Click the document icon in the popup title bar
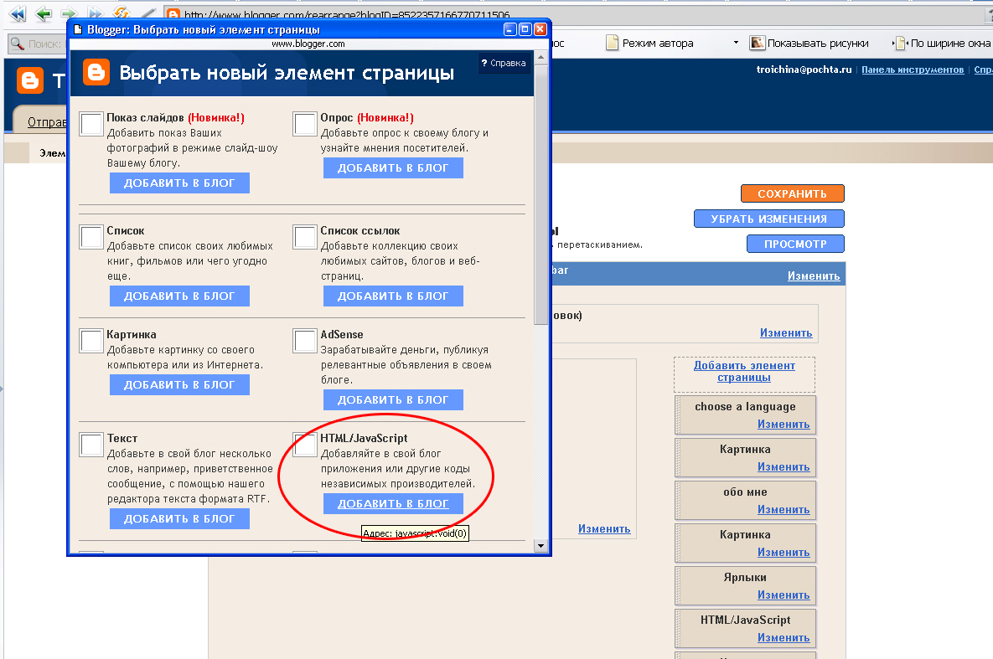This screenshot has height=659, width=993. (x=78, y=29)
